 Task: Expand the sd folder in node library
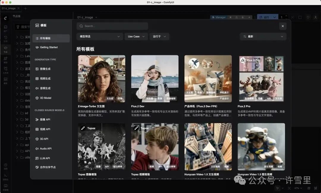pos(17,113)
